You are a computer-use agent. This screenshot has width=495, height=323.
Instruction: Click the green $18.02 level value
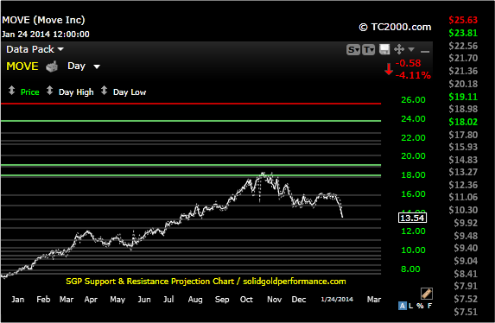click(463, 122)
